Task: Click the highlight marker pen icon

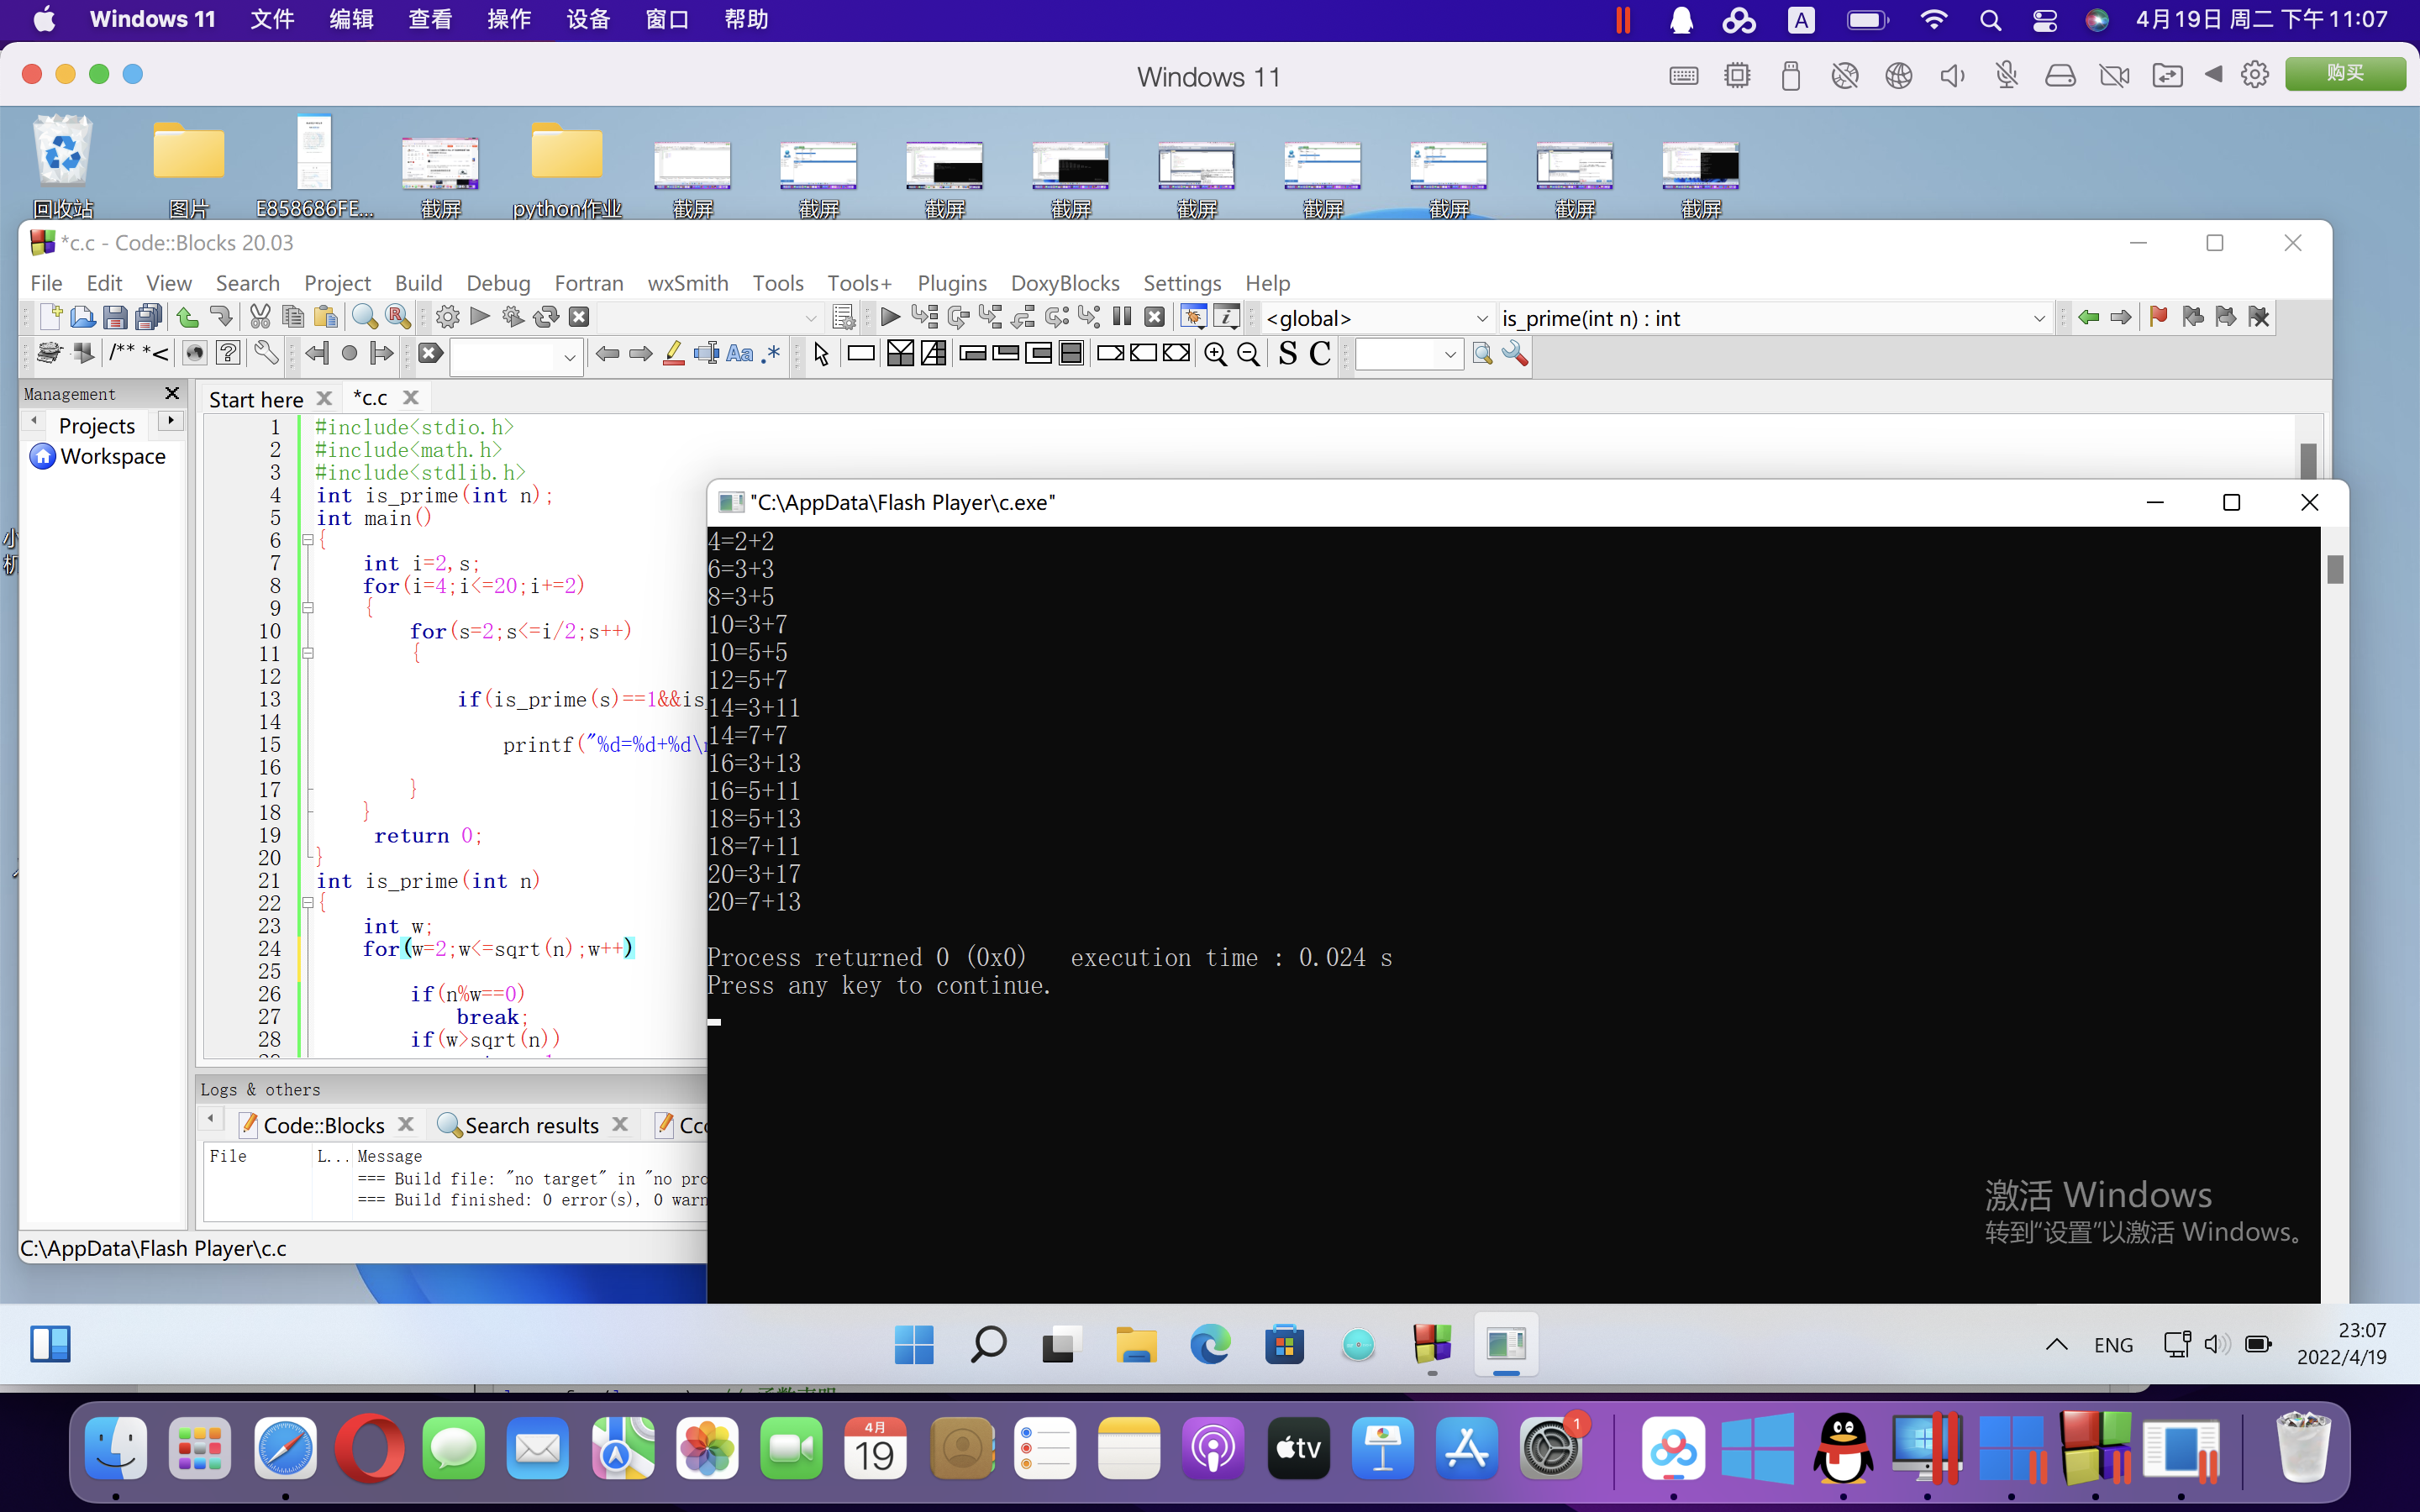Action: pyautogui.click(x=674, y=354)
